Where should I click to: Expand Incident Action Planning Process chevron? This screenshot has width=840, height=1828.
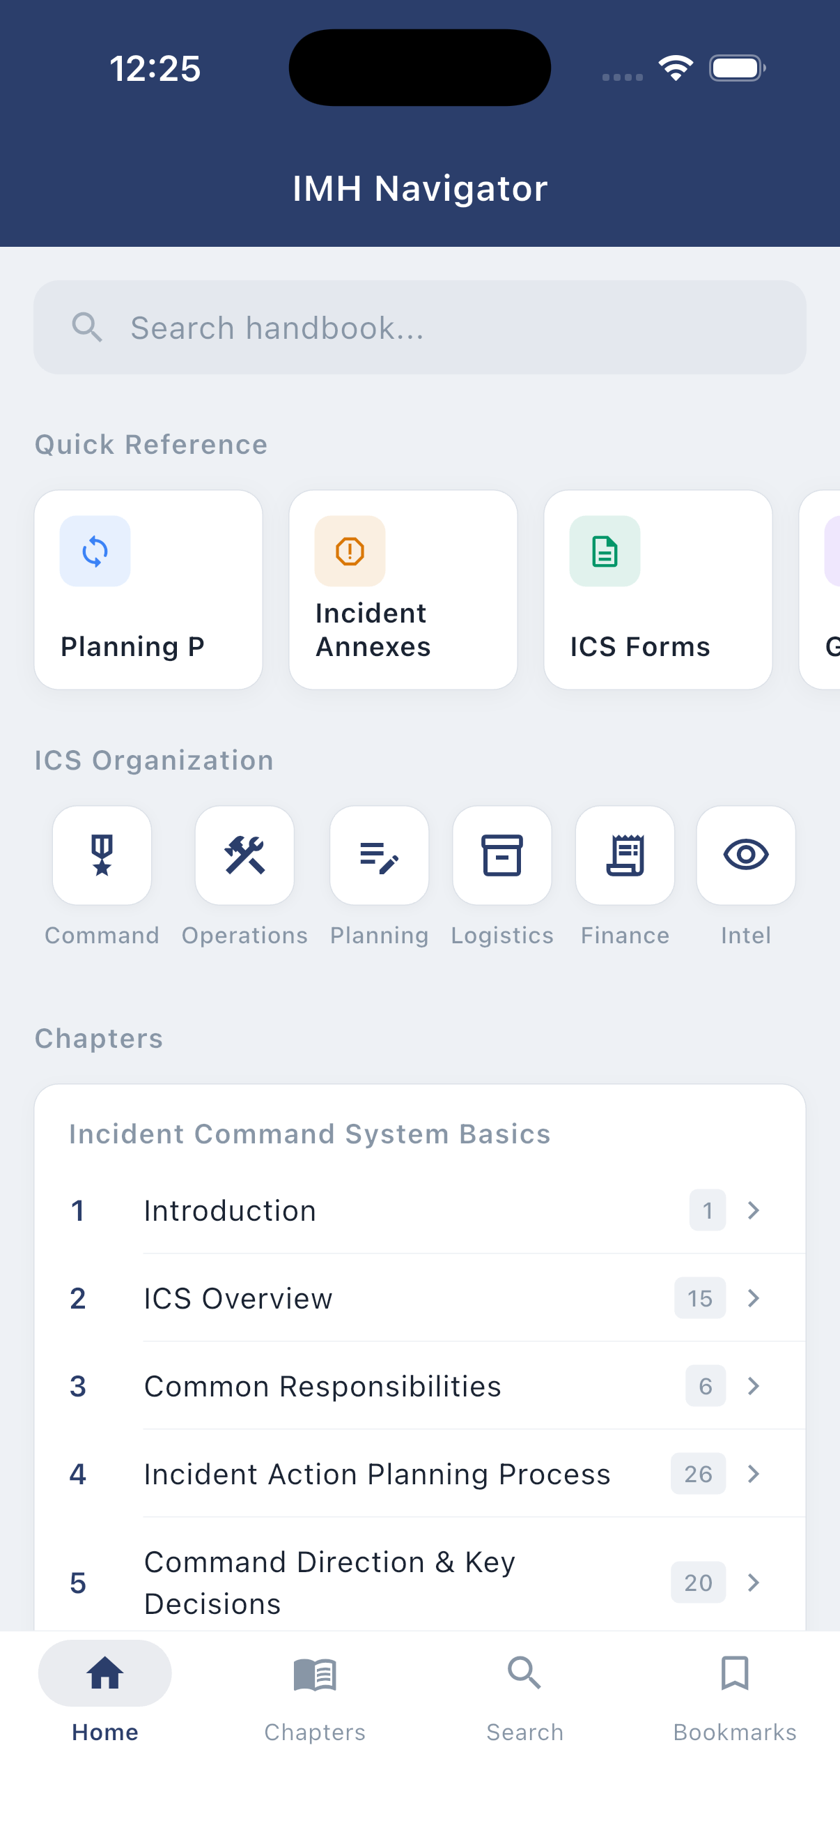[x=753, y=1473]
